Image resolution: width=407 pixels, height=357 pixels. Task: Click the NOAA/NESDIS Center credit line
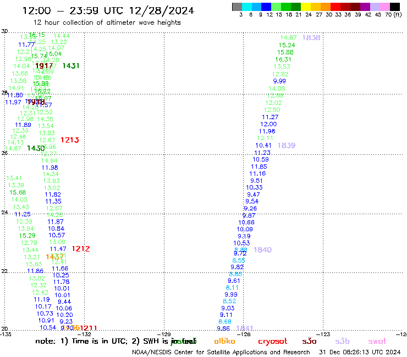[221, 352]
